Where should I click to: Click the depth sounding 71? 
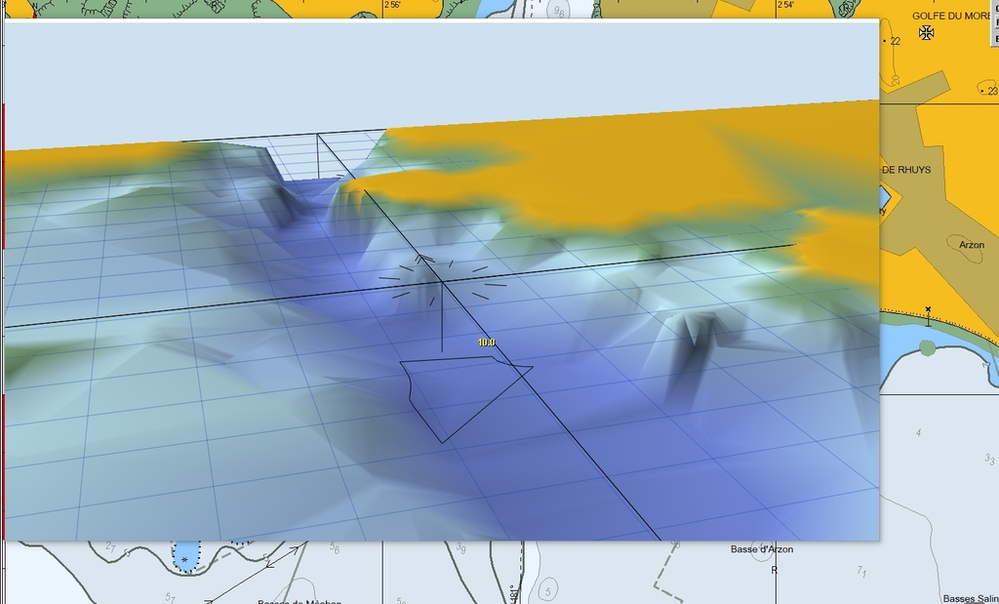coord(861,571)
